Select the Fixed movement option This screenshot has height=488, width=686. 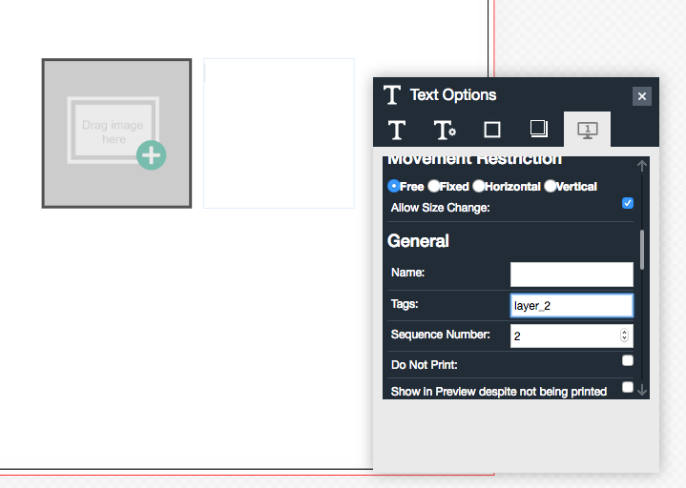pos(433,186)
